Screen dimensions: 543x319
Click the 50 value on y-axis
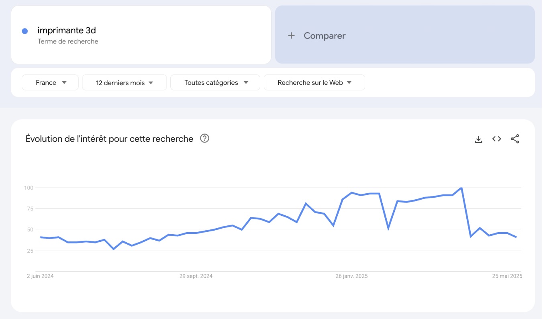tap(30, 230)
